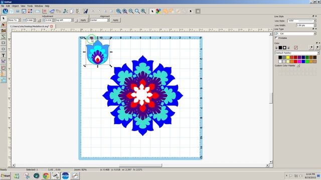321x180 pixels.
Task: Click the Line Width spinner arrows
Action: [x=315, y=25]
